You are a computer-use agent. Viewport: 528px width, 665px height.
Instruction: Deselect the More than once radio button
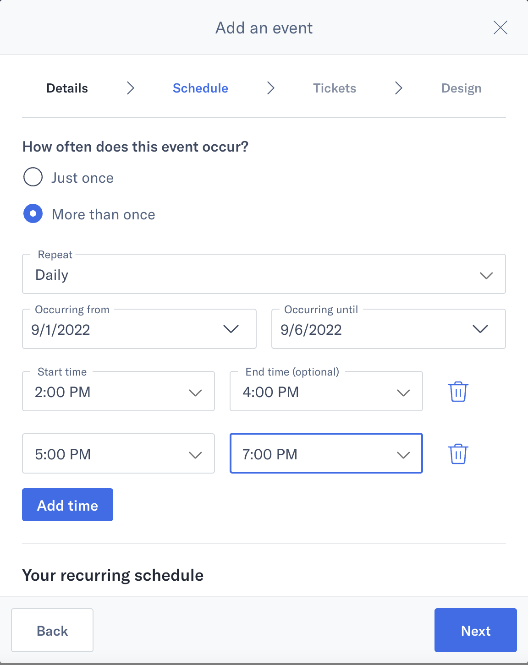tap(33, 213)
